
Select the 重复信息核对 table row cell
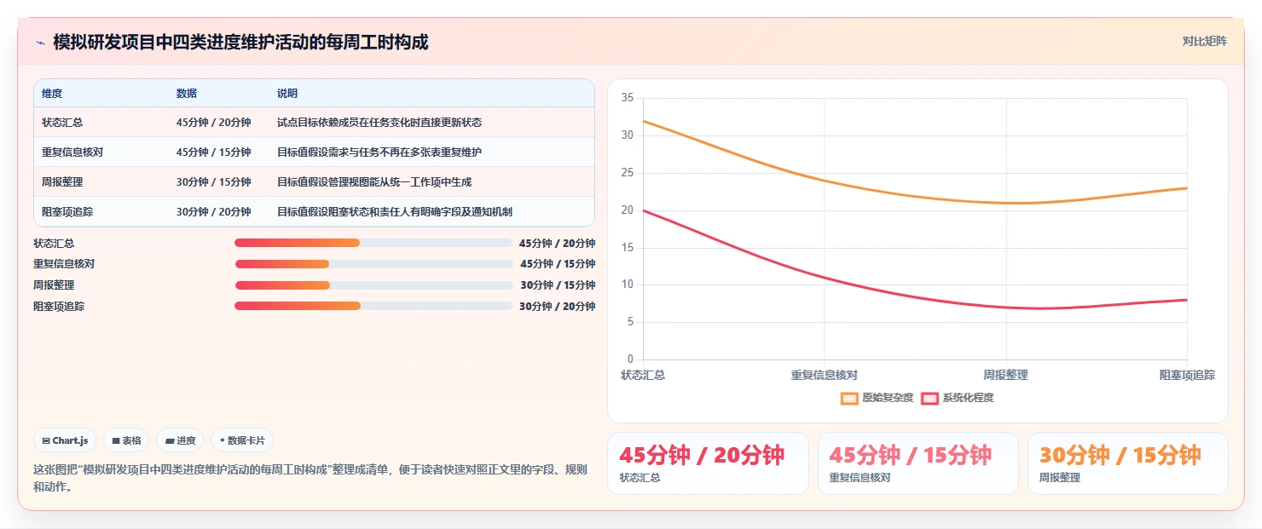point(72,152)
